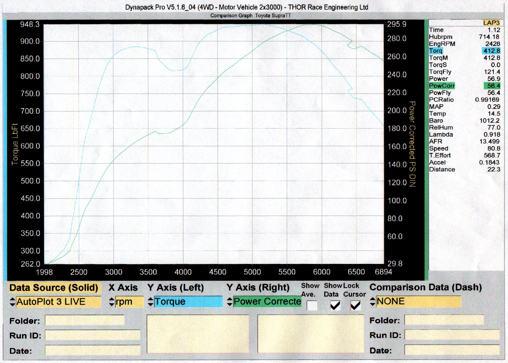Open the NONE comparison data field
This screenshot has width=508, height=363.
419,302
